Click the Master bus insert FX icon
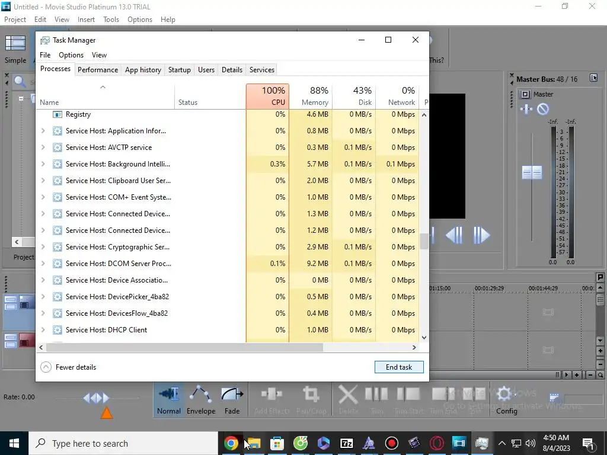This screenshot has height=455, width=607. click(x=526, y=110)
